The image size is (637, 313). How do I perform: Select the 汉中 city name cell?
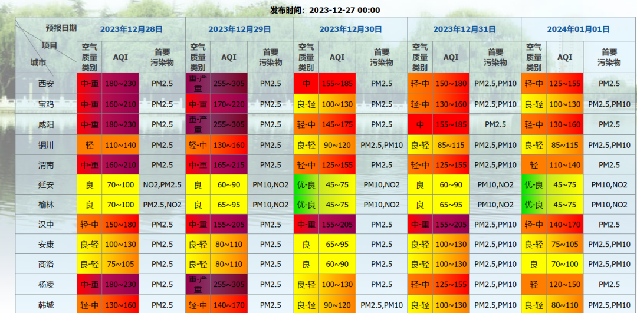[x=46, y=225]
